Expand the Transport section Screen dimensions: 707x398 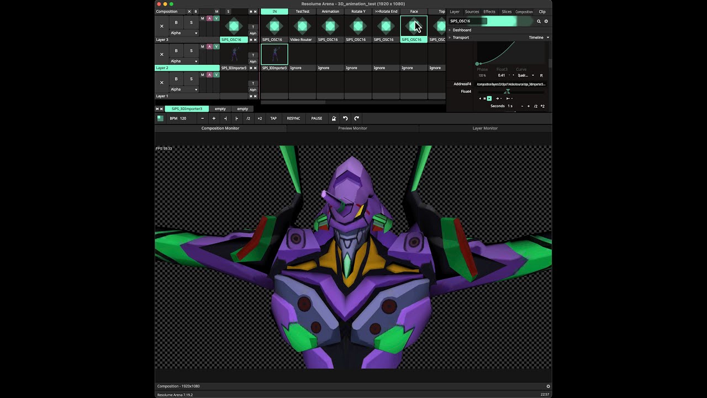[450, 38]
